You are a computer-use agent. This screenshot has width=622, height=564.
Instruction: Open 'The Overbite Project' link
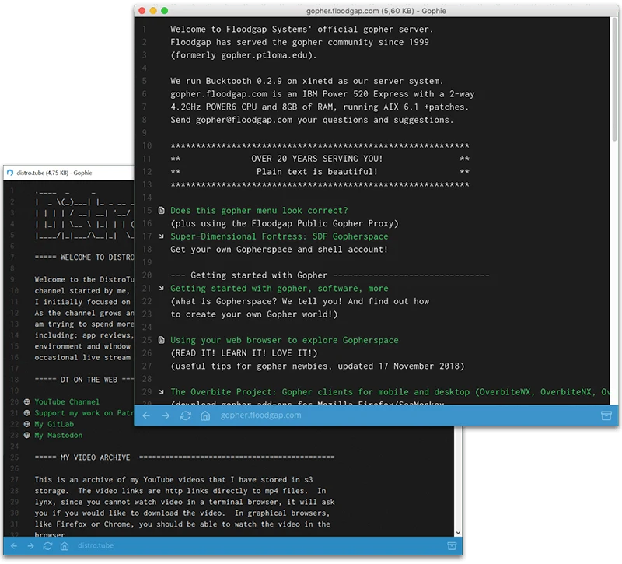point(390,392)
